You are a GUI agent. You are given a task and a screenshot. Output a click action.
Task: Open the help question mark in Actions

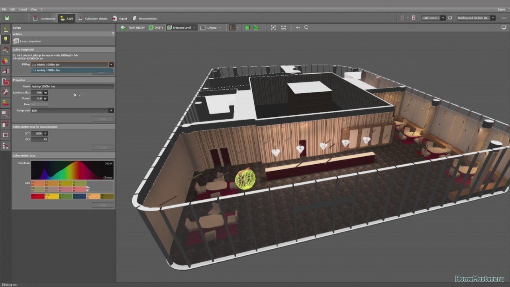coord(113,34)
